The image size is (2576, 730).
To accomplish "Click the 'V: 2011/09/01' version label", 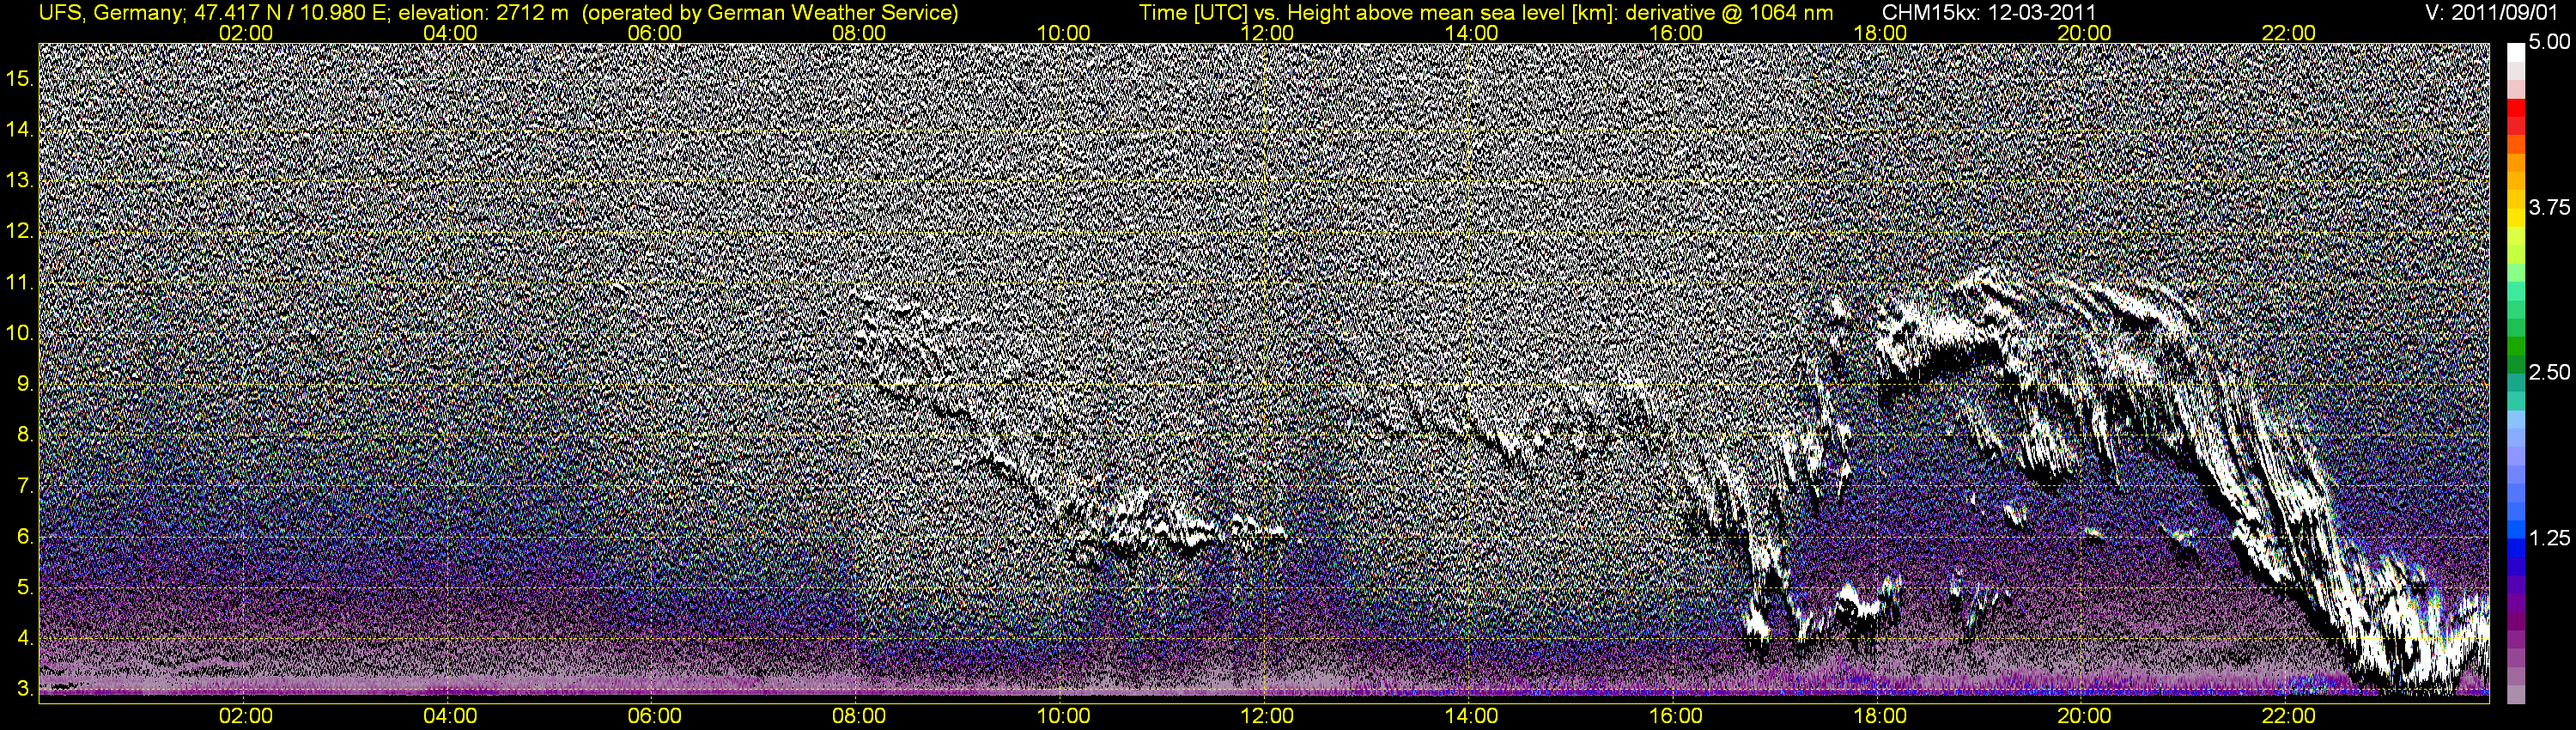I will tap(2492, 13).
